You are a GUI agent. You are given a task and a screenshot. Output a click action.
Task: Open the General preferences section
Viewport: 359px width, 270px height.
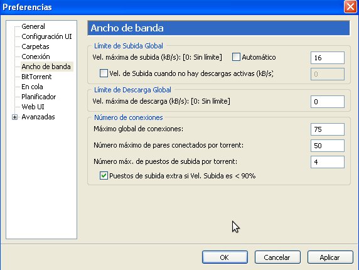(33, 26)
